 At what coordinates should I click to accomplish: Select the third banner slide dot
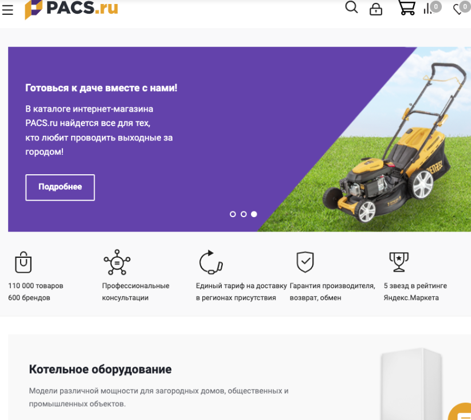tap(254, 214)
